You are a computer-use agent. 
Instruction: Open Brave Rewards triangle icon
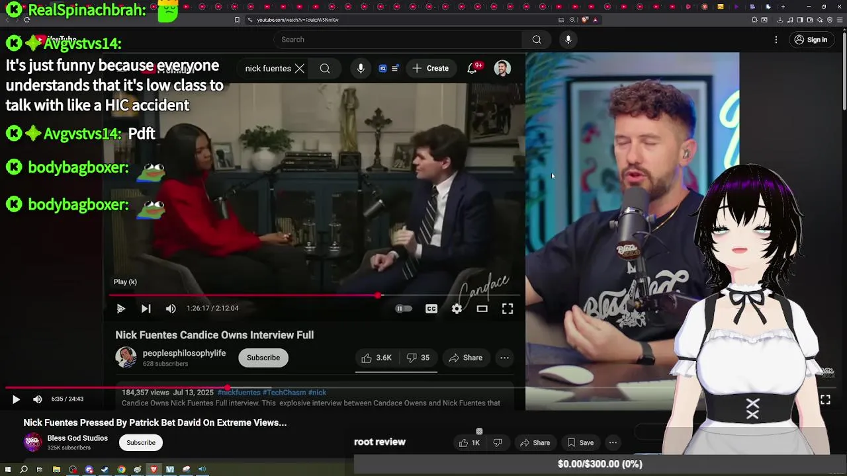[596, 20]
